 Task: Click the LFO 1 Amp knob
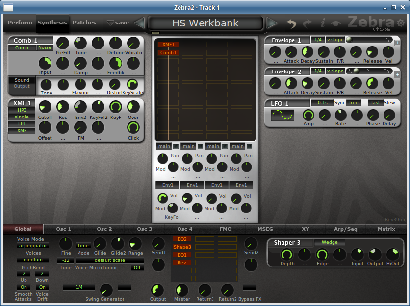pos(308,115)
